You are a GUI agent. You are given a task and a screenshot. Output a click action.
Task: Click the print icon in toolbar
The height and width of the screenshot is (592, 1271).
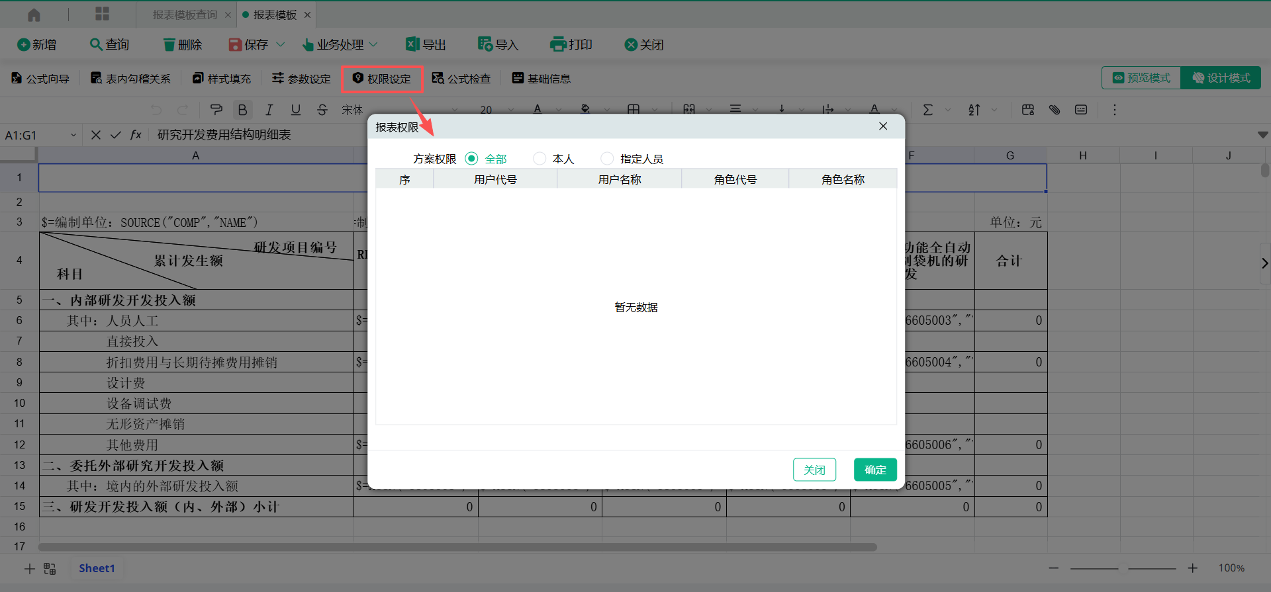(571, 44)
